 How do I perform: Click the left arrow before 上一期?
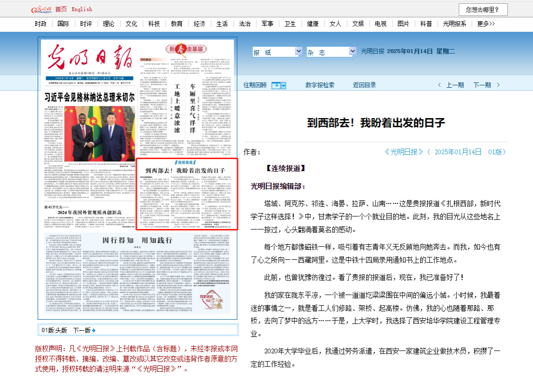(x=439, y=85)
